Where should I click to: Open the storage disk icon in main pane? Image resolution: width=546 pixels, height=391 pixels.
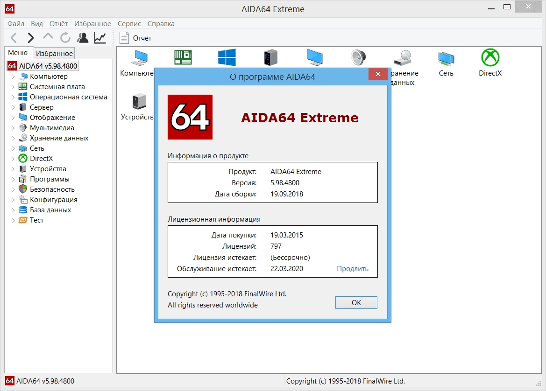click(403, 57)
